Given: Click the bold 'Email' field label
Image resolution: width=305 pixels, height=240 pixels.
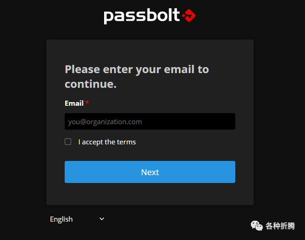Looking at the screenshot, I should pyautogui.click(x=74, y=103).
